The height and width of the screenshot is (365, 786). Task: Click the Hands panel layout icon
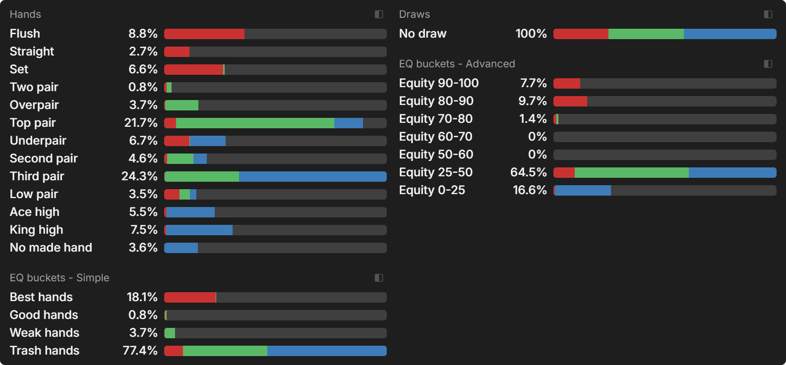click(x=379, y=14)
